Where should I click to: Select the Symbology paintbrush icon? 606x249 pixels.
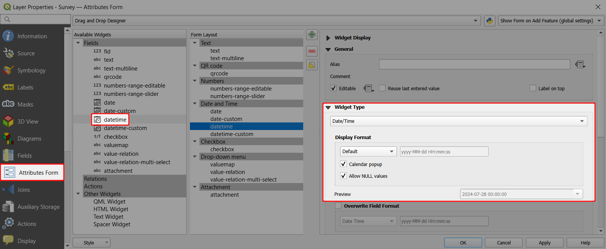coord(8,70)
